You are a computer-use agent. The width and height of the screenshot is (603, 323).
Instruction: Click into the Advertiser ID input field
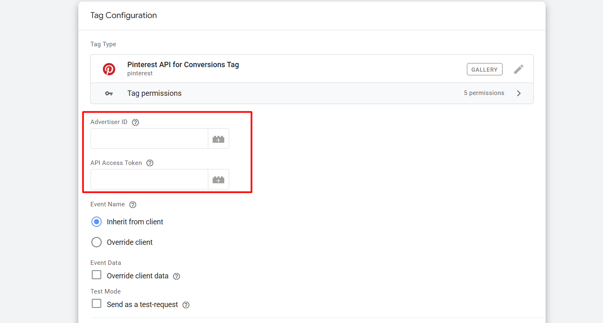[149, 139]
